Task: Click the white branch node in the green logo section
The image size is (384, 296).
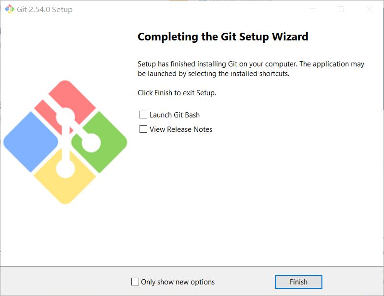Action: [x=91, y=143]
